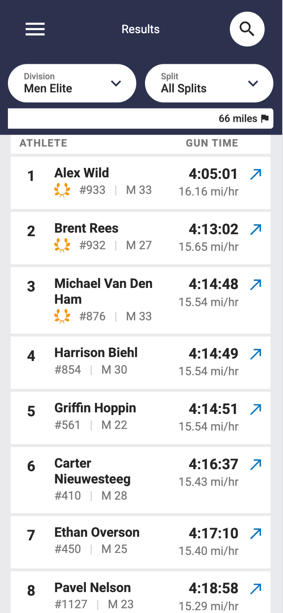Click Ethan Overson's arrow icon
This screenshot has width=283, height=613.
click(x=256, y=534)
